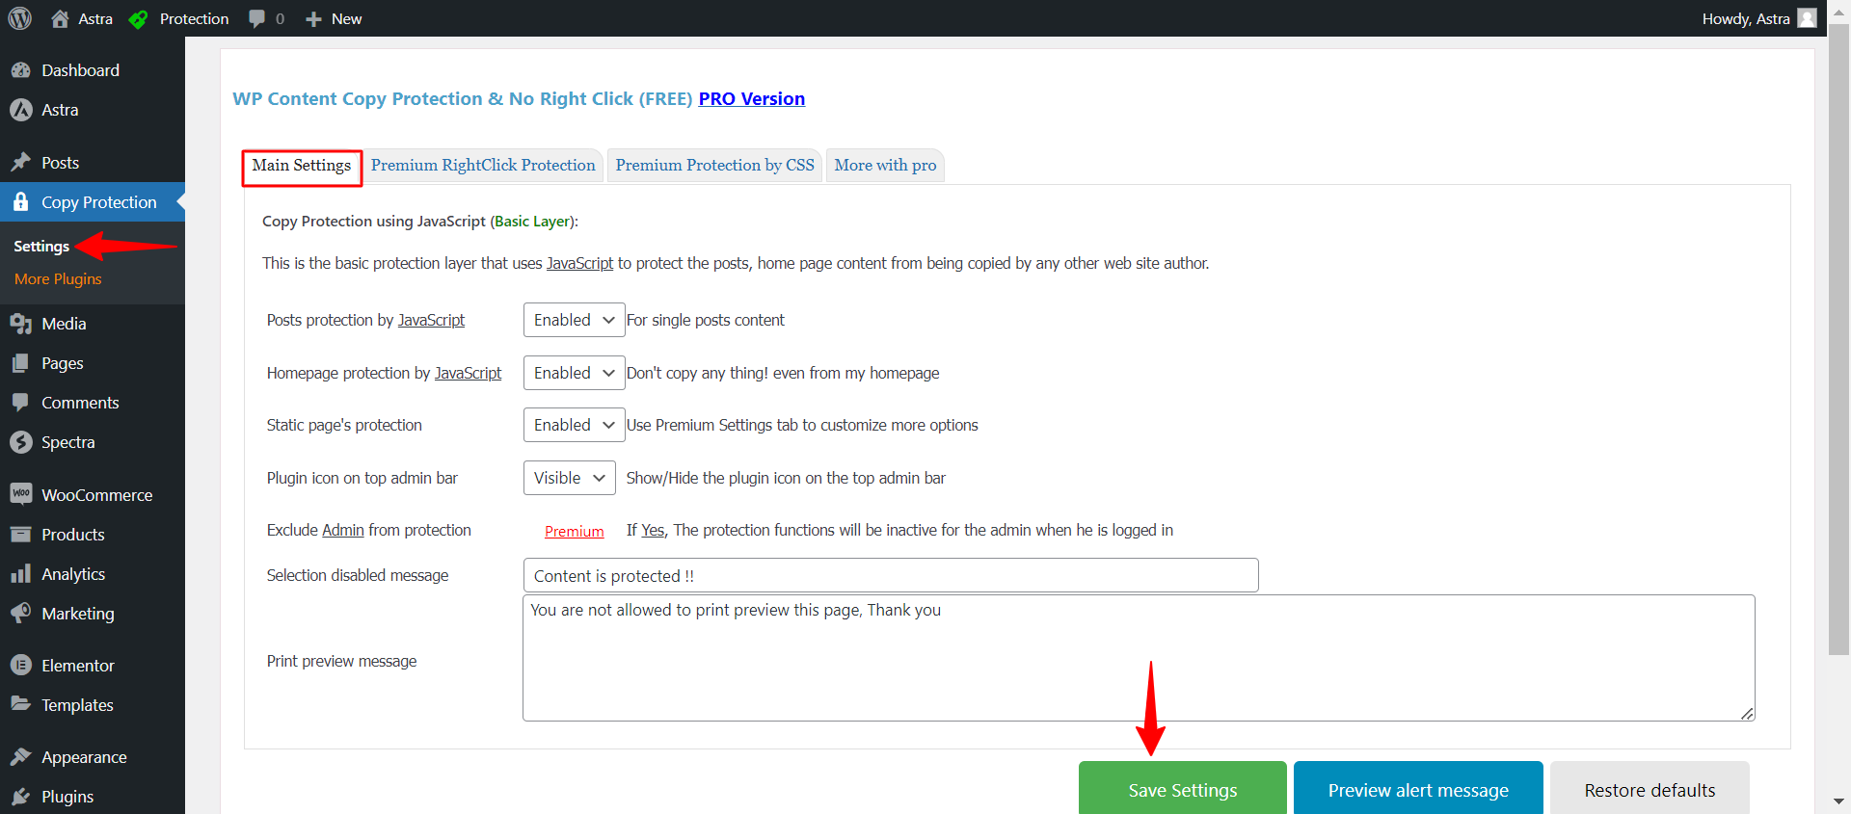Click the Analytics bar chart icon
This screenshot has height=814, width=1851.
(x=20, y=574)
